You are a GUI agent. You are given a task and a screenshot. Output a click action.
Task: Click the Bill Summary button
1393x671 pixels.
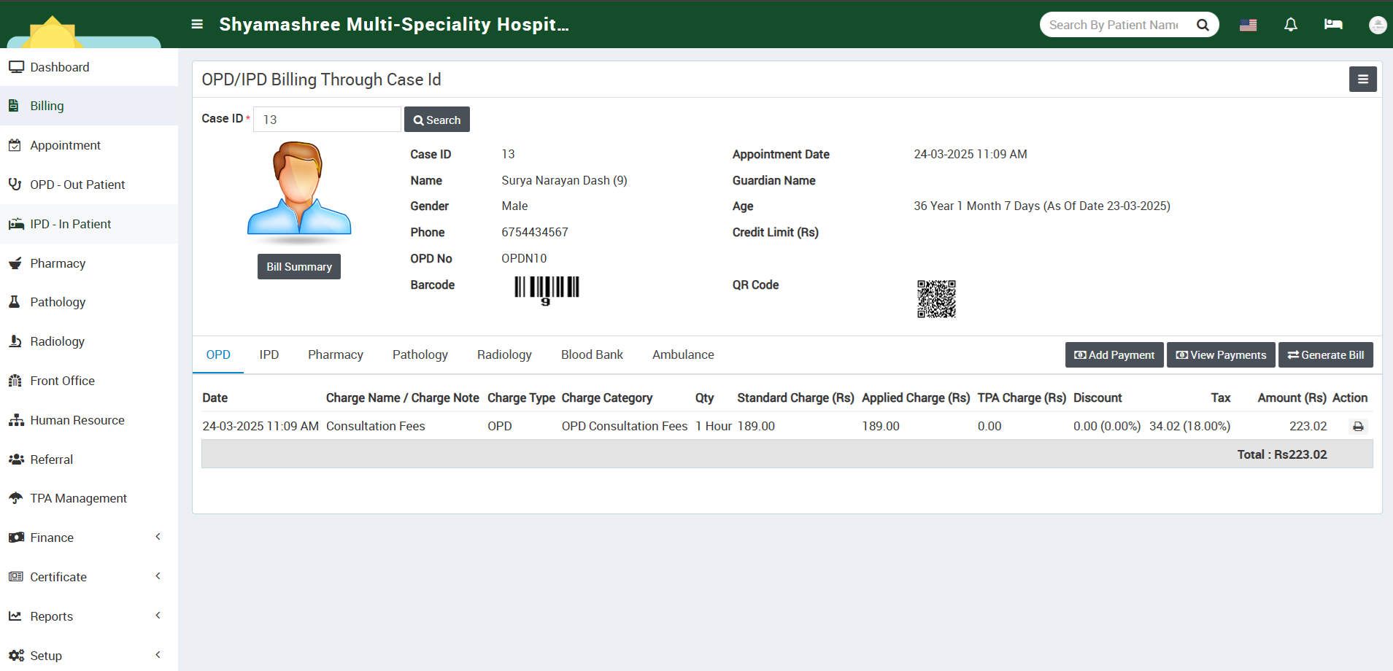point(298,267)
